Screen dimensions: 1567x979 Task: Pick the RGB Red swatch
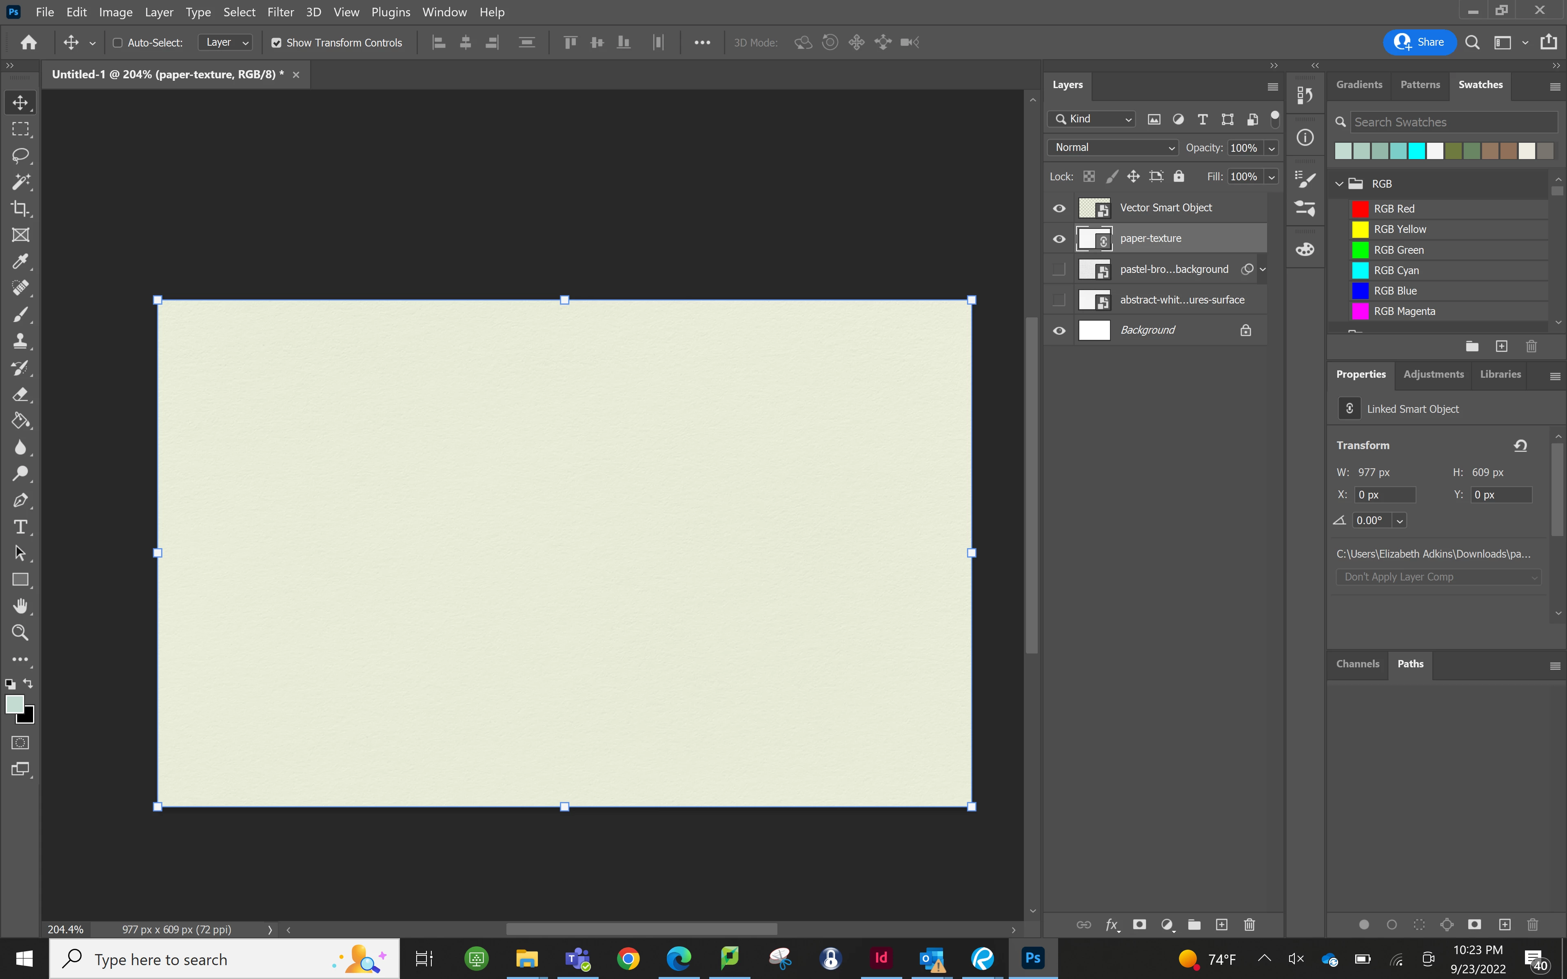[1361, 208]
